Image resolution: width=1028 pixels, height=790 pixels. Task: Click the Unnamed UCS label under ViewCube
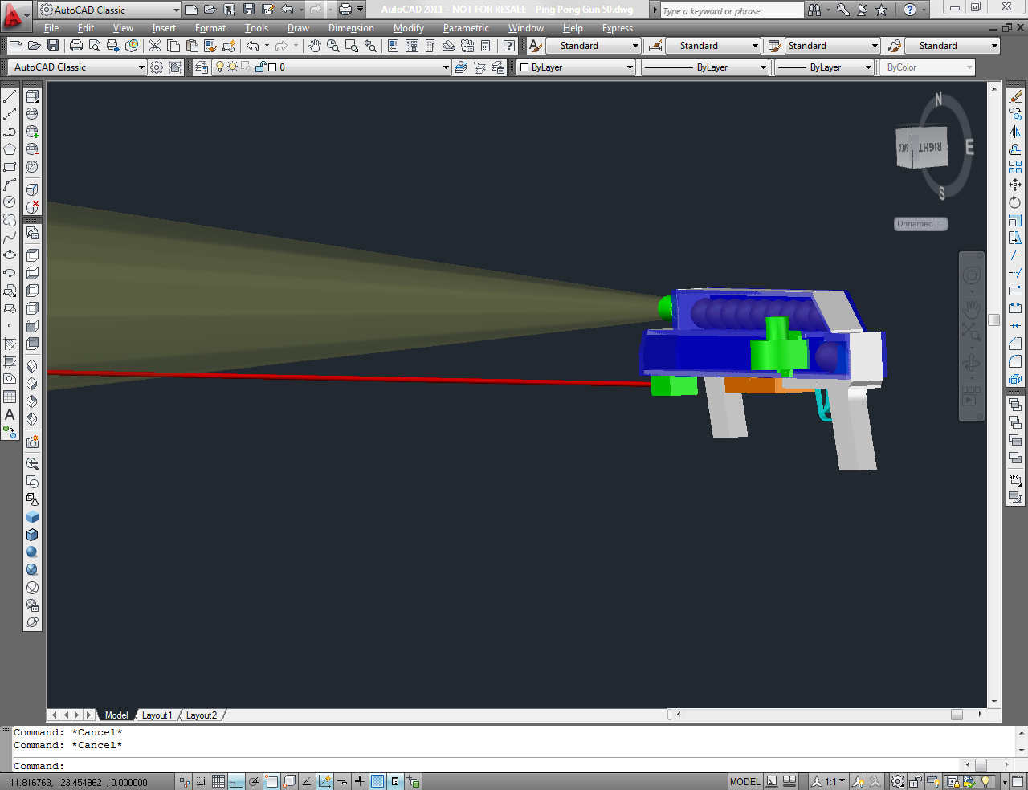point(921,224)
